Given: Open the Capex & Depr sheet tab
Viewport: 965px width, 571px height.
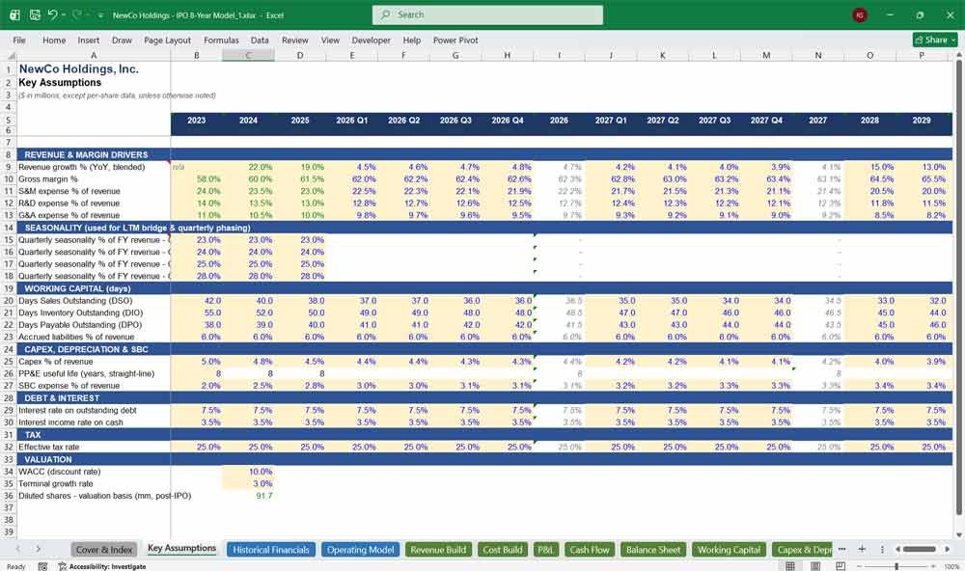Looking at the screenshot, I should point(803,550).
